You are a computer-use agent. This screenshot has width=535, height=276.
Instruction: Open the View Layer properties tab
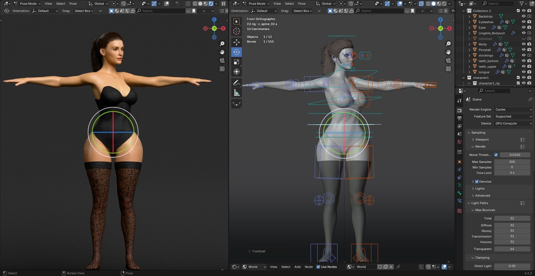(x=459, y=126)
